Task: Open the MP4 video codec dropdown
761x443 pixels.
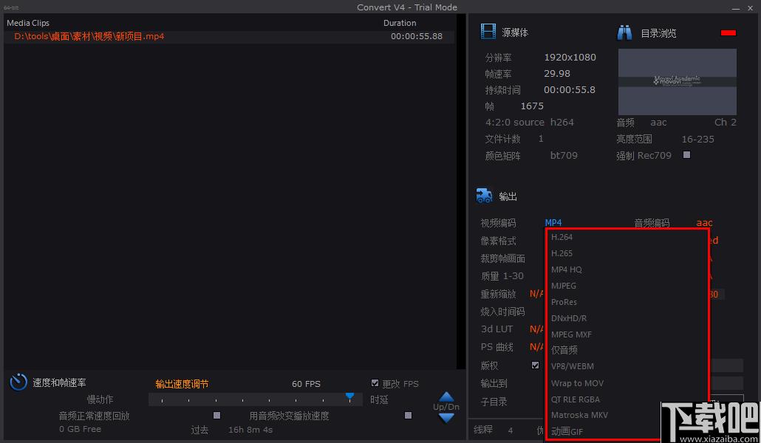Action: 553,223
